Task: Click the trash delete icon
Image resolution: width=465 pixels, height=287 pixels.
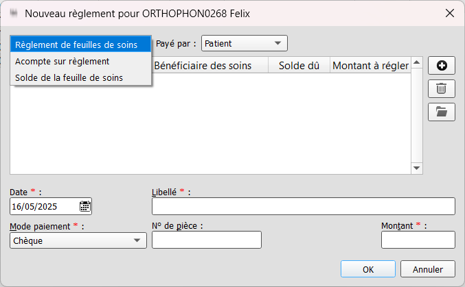Action: coord(441,88)
